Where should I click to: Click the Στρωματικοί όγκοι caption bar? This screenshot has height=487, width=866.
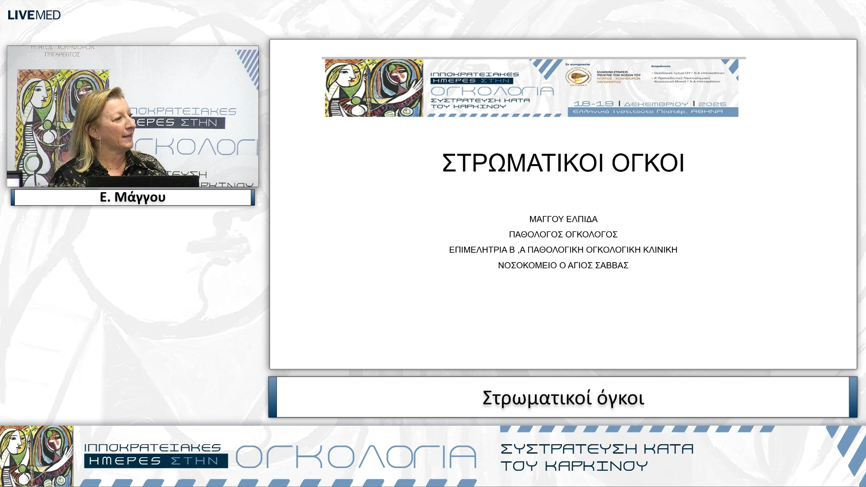(564, 399)
